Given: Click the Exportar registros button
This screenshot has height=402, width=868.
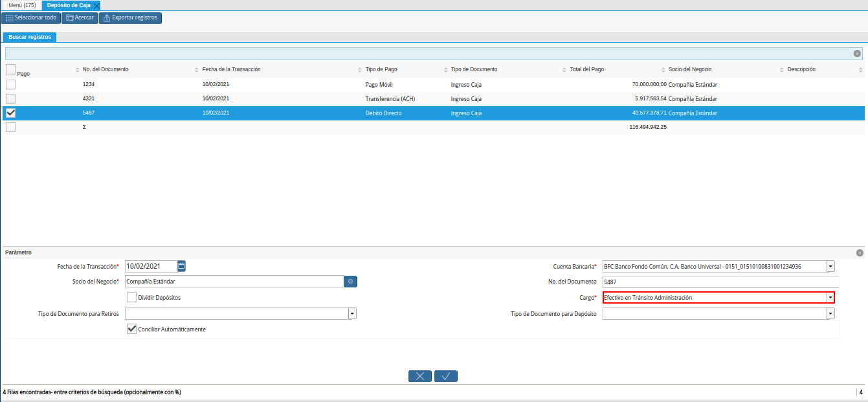Looking at the screenshot, I should [130, 17].
